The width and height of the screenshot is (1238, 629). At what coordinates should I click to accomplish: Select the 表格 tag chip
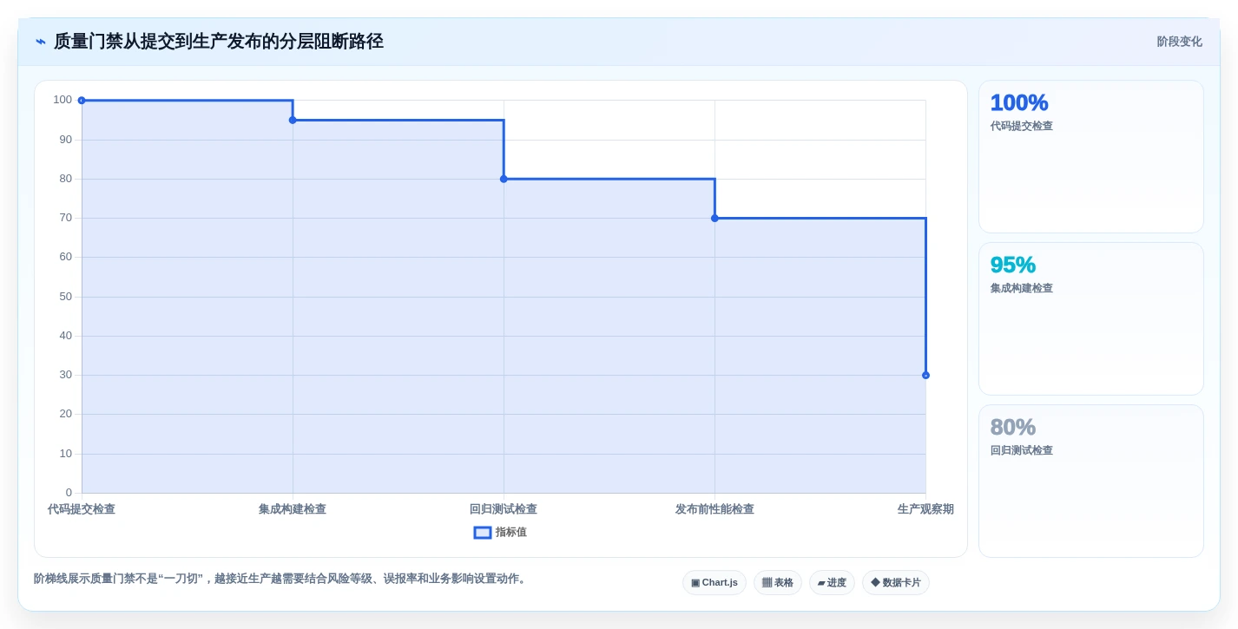(x=777, y=582)
